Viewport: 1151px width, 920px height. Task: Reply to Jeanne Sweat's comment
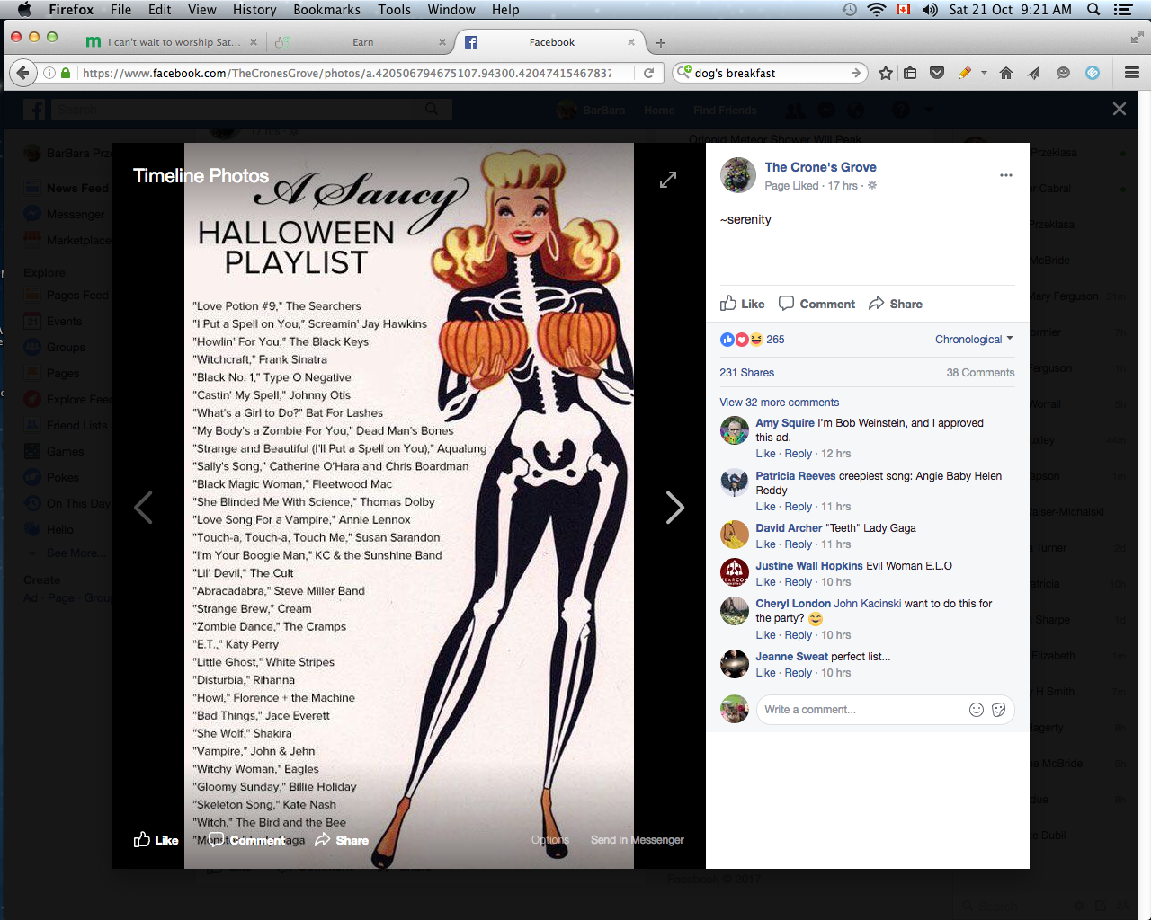point(798,673)
